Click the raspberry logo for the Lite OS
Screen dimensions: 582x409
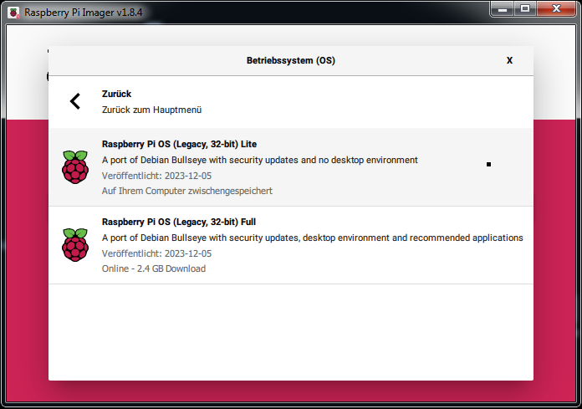75,167
